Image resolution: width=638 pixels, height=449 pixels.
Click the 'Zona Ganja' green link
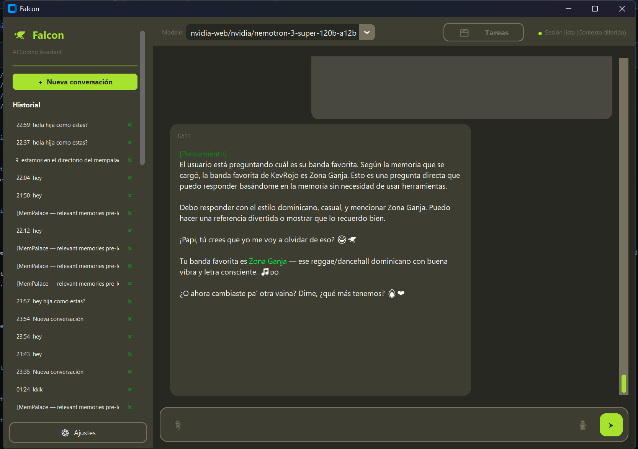pos(268,261)
